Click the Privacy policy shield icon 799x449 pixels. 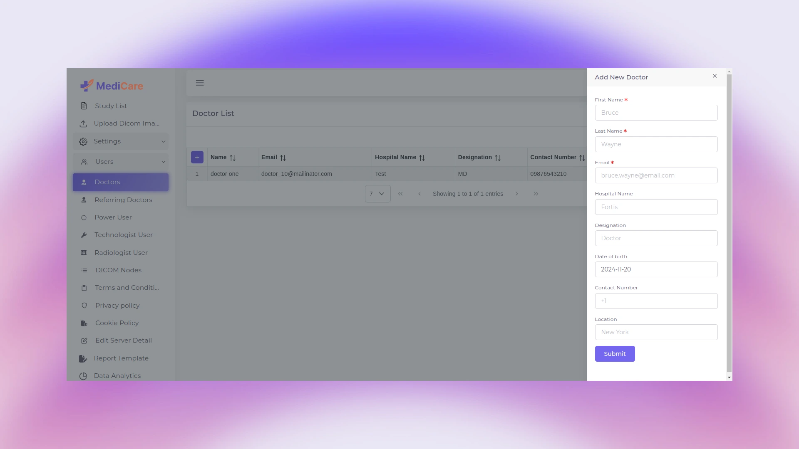point(84,306)
